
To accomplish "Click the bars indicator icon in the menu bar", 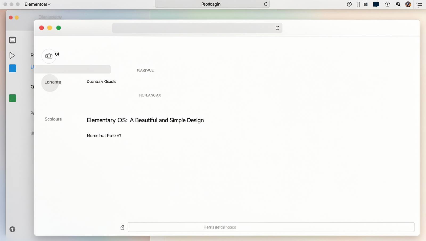I will (x=366, y=4).
